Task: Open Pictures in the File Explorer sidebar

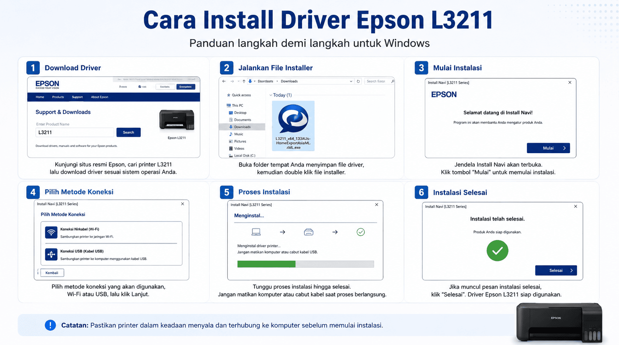Action: (x=238, y=141)
